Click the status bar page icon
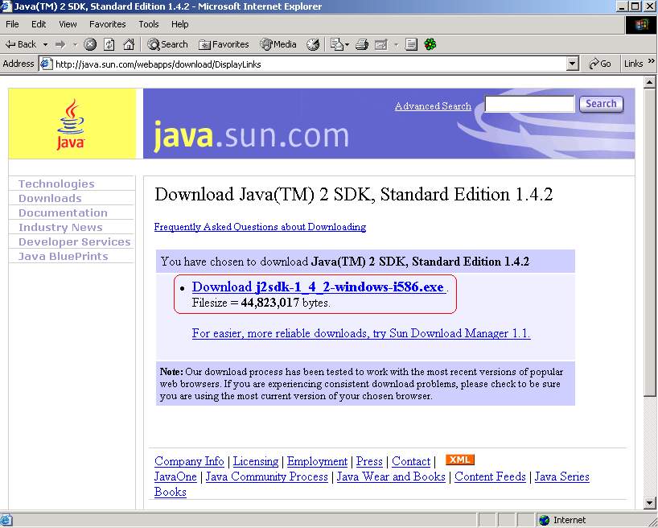 6,521
